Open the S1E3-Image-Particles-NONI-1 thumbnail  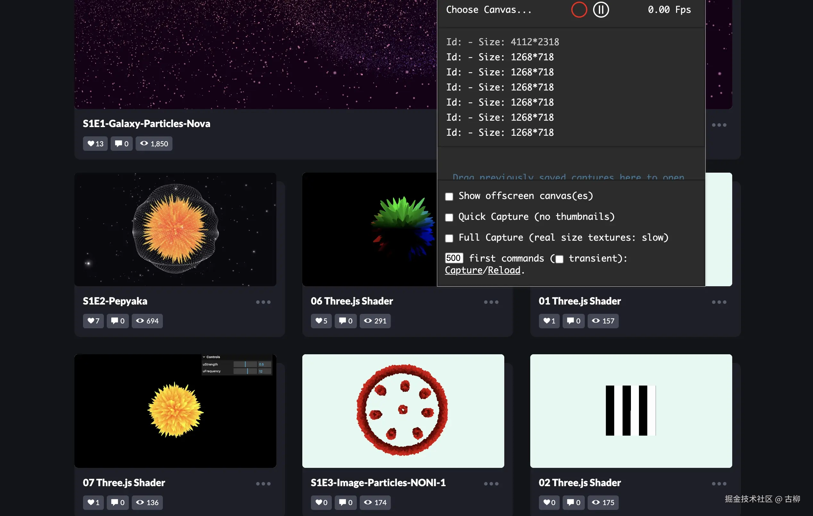(403, 410)
